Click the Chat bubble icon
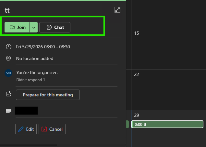The image size is (206, 147). tap(49, 27)
